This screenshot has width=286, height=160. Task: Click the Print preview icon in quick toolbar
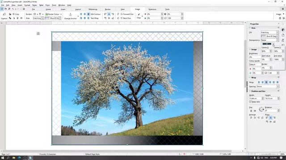[24, 9]
